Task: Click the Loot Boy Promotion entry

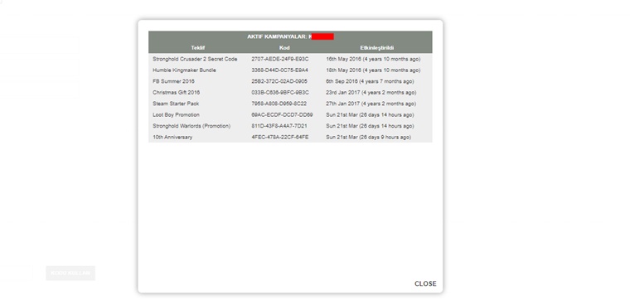Action: [x=176, y=115]
